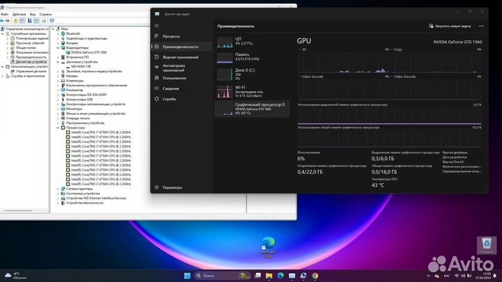Select the Wi-Fi performance entry
Viewport: 502px width, 282px height.
click(x=252, y=91)
